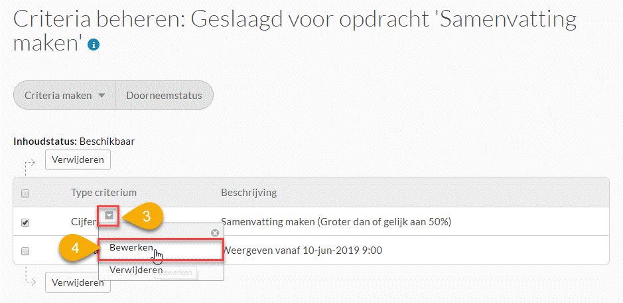Close the popup menu with the x icon
This screenshot has width=623, height=303.
click(x=214, y=233)
